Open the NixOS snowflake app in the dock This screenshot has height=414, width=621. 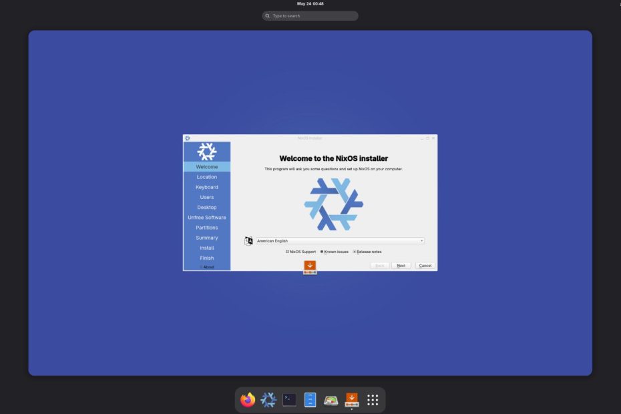268,400
